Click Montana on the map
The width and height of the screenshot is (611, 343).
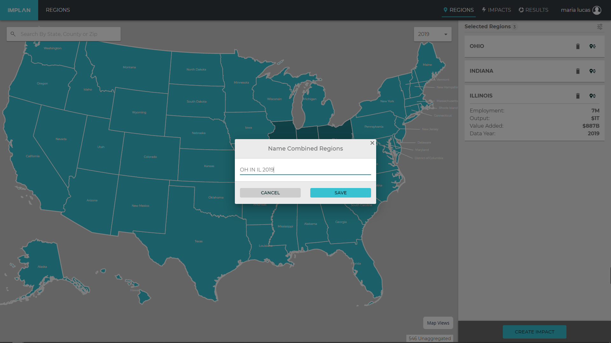click(x=129, y=67)
